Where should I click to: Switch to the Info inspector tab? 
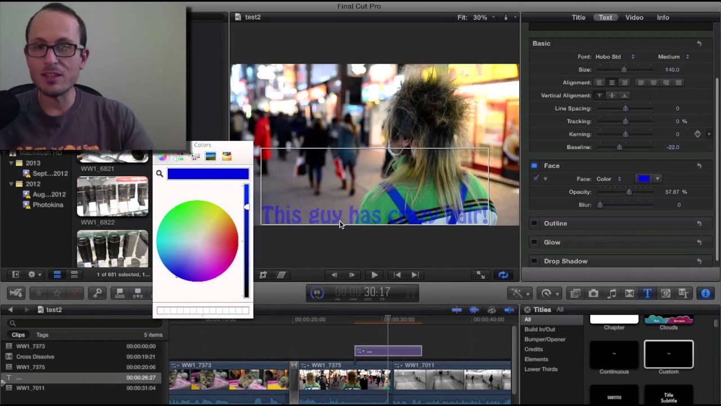coord(663,17)
